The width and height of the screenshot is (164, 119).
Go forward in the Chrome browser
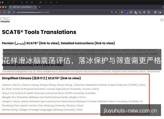5,12
